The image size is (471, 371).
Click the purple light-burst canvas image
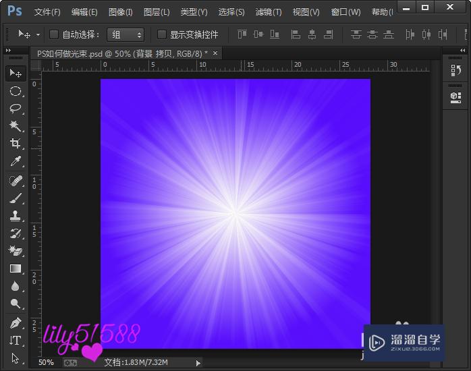point(235,214)
